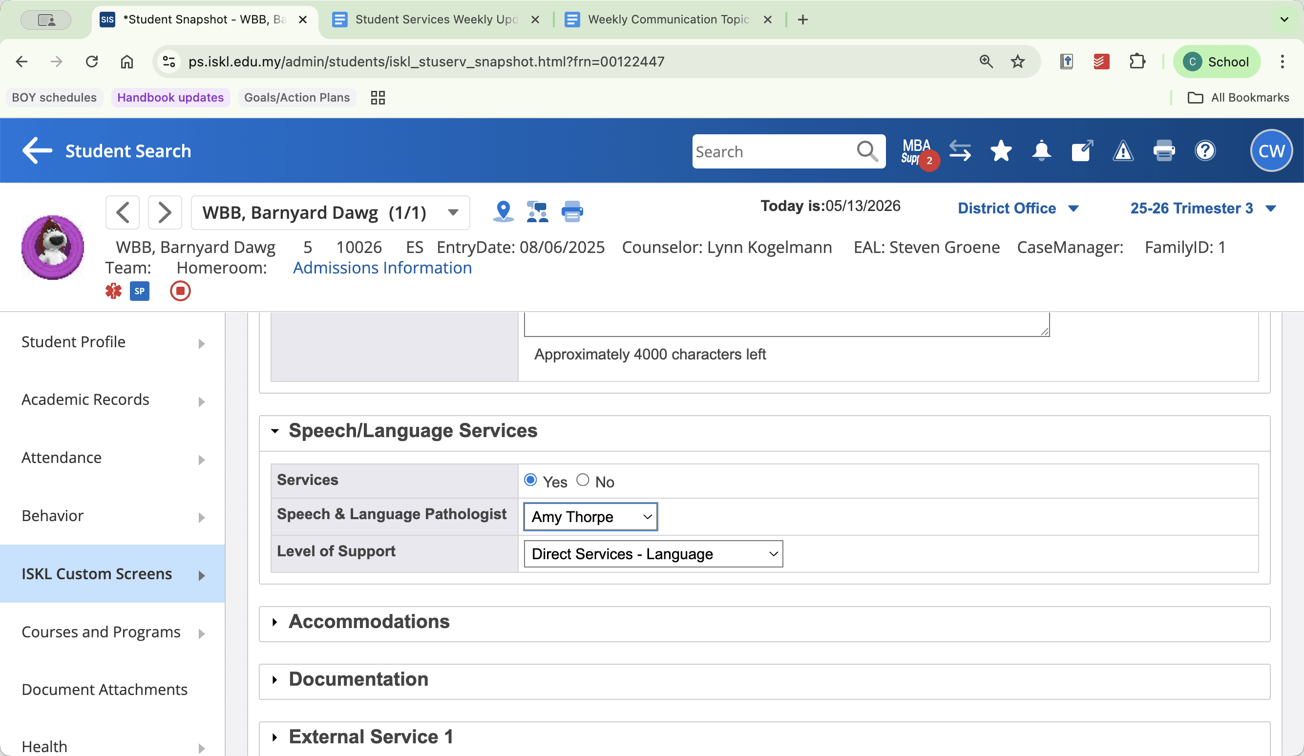1304x756 pixels.
Task: Click the red medical alert icon
Action: pos(113,291)
